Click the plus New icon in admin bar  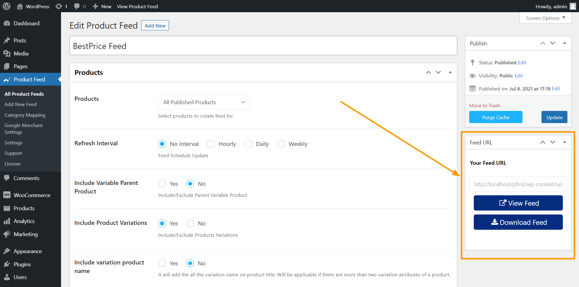tap(95, 6)
